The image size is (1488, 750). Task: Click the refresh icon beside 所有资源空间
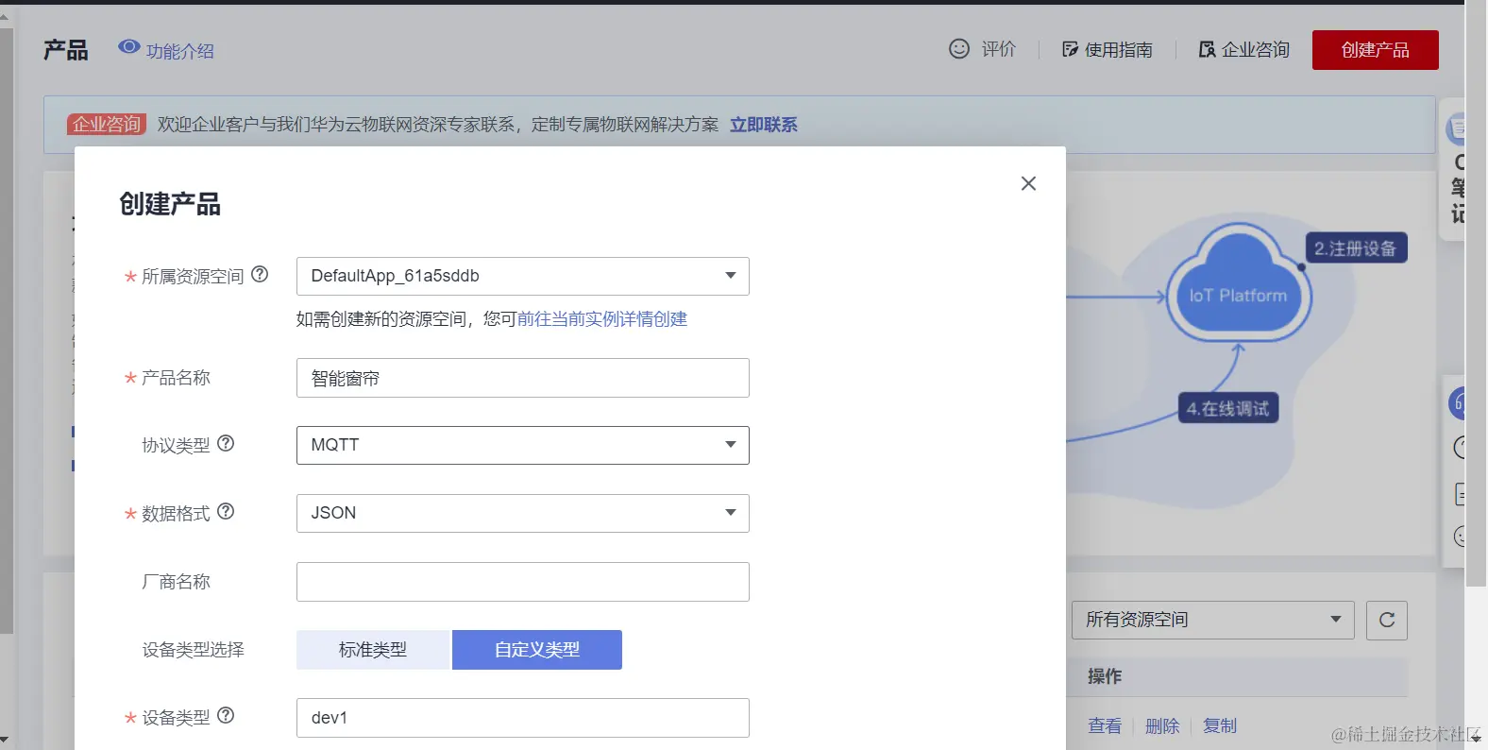[1387, 620]
